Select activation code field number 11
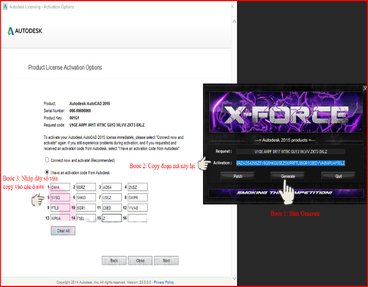368x287 pixels. point(112,208)
